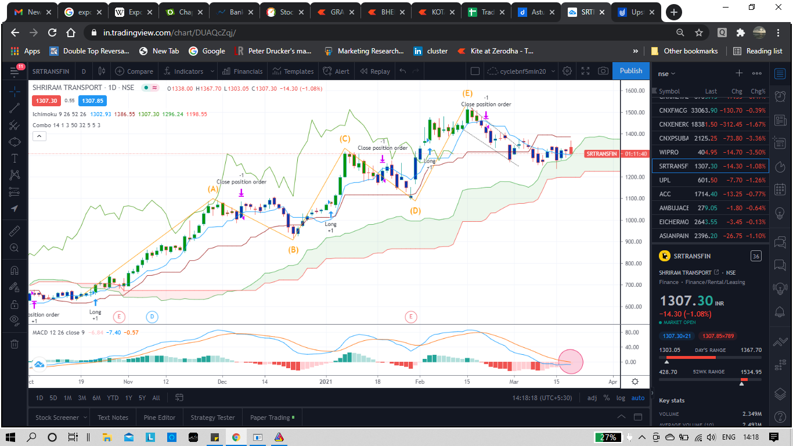The image size is (793, 446).
Task: Select the 1M date range
Action: tap(68, 398)
